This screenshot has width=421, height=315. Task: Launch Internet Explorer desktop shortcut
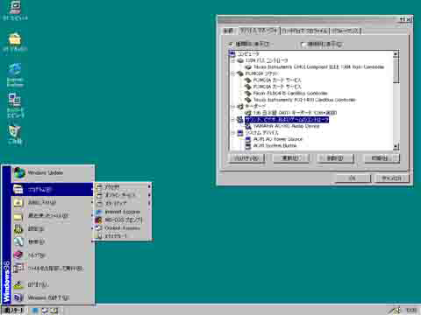tap(15, 75)
